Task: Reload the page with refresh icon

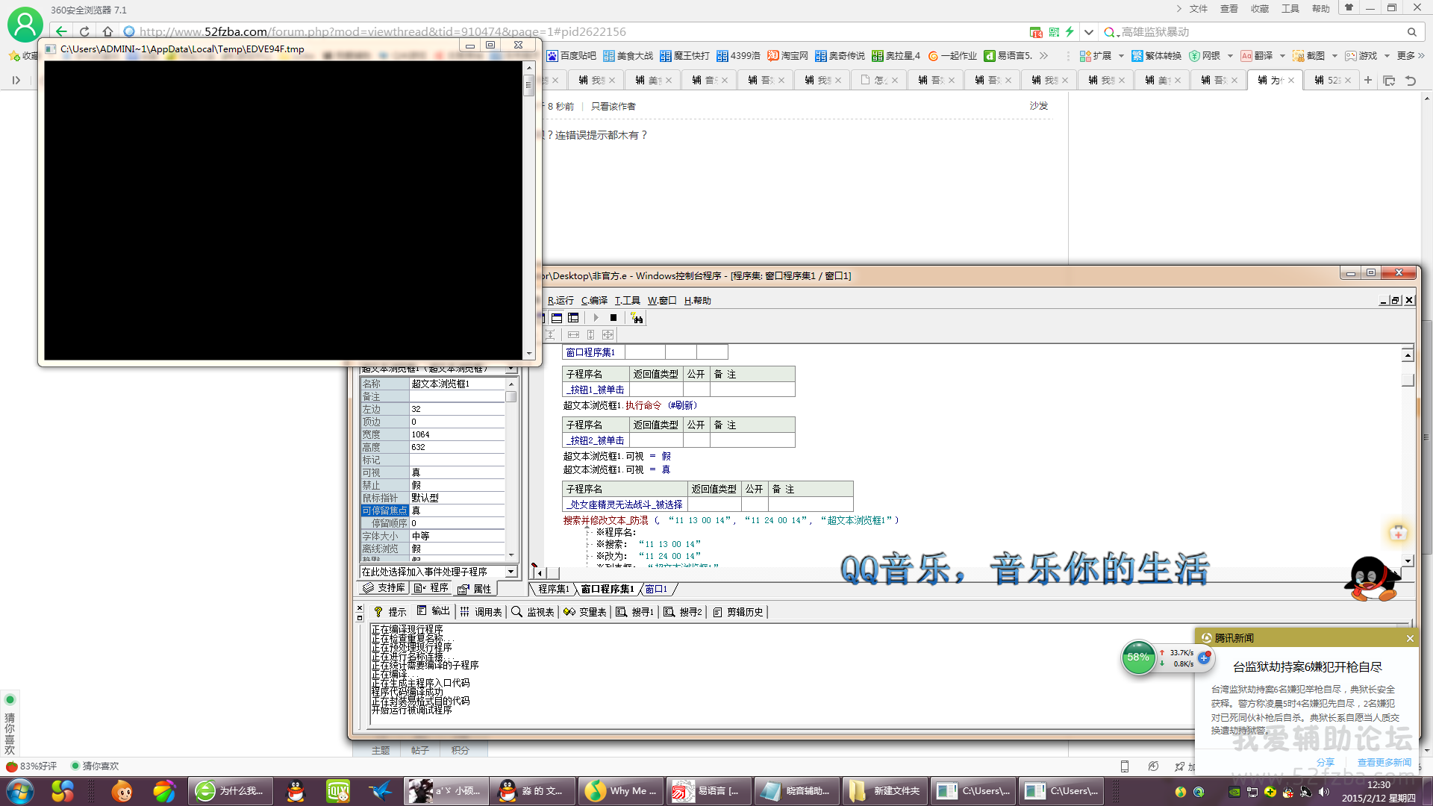Action: (x=84, y=31)
